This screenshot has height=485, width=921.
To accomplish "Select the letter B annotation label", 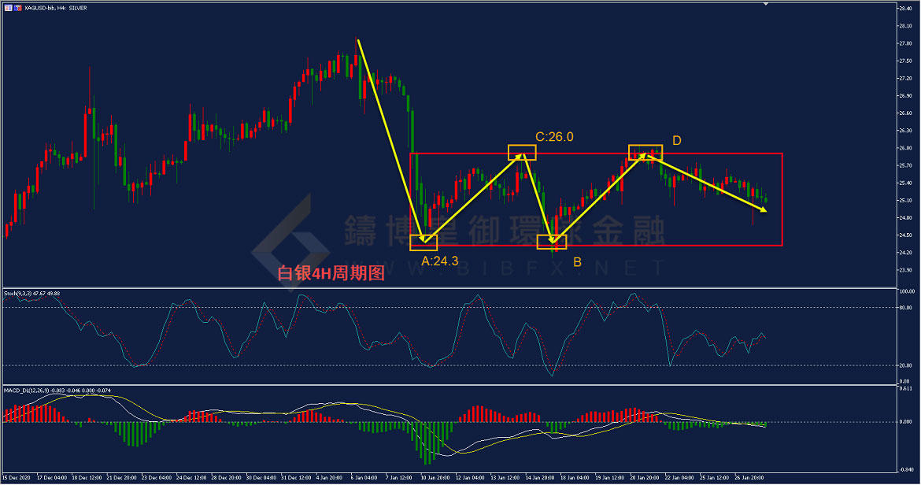I will (577, 261).
